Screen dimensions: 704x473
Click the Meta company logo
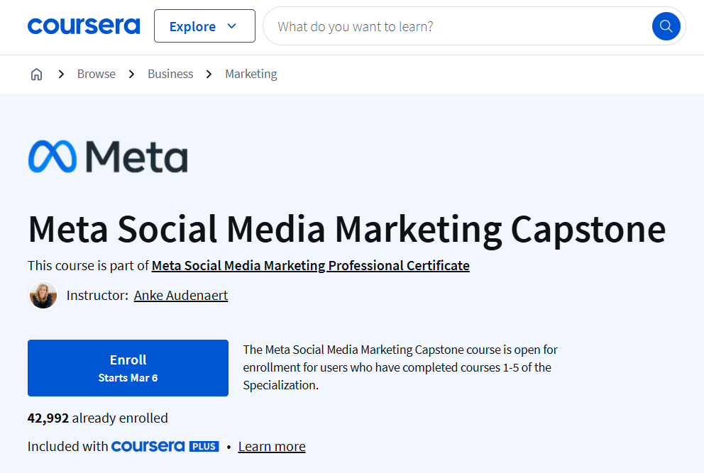click(x=107, y=157)
